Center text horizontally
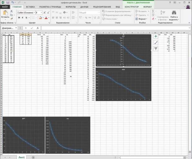Screen dimensions: 192x159 [x=57, y=18]
